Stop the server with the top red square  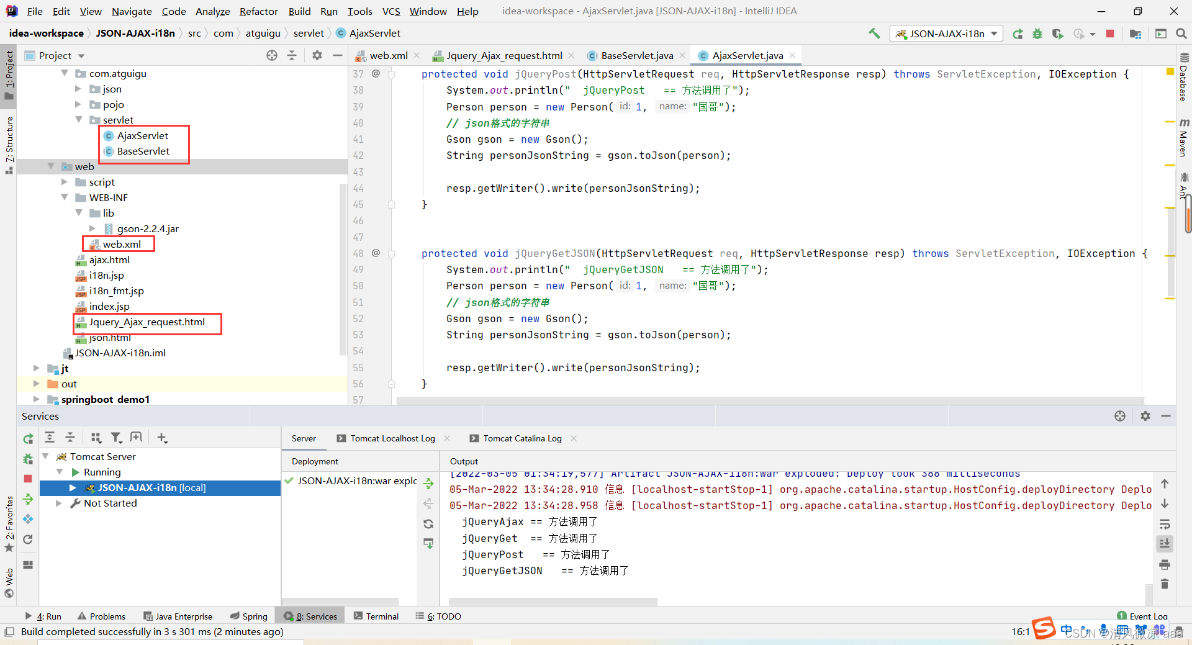pyautogui.click(x=1110, y=34)
